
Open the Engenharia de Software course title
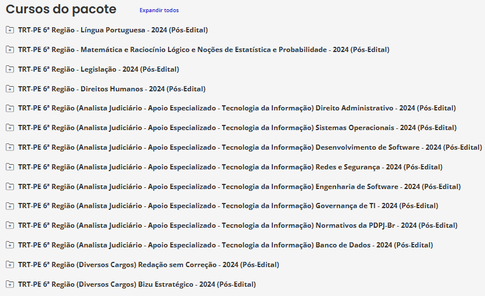click(x=239, y=186)
